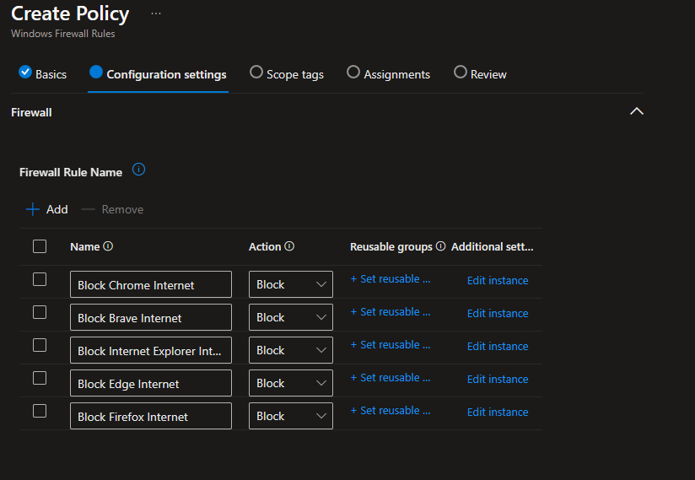This screenshot has width=695, height=480.
Task: Click the plus Add icon
Action: pyautogui.click(x=33, y=209)
